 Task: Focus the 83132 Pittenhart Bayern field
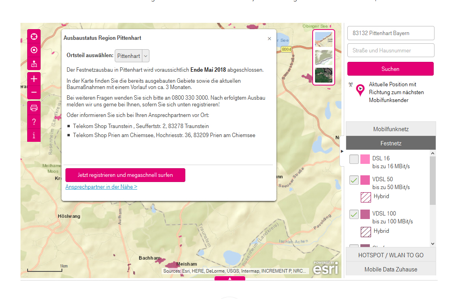click(x=391, y=33)
